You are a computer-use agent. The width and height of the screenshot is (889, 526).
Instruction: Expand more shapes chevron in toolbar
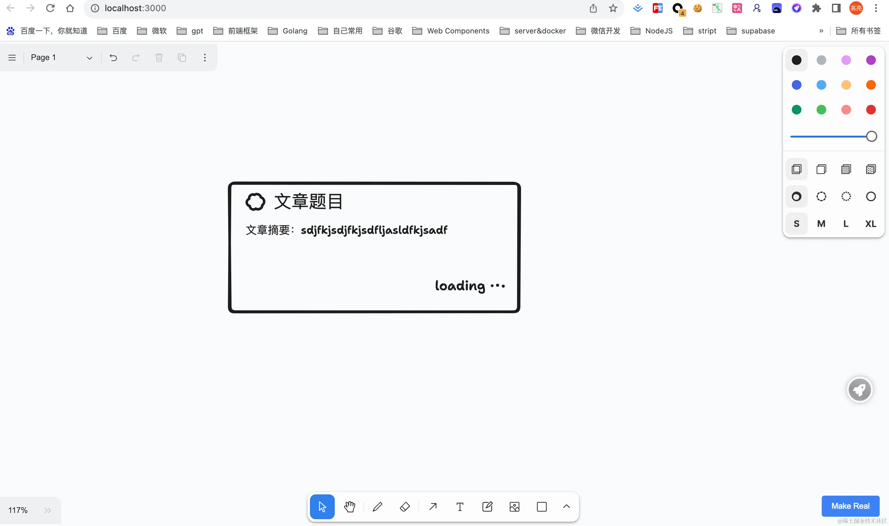coord(566,506)
